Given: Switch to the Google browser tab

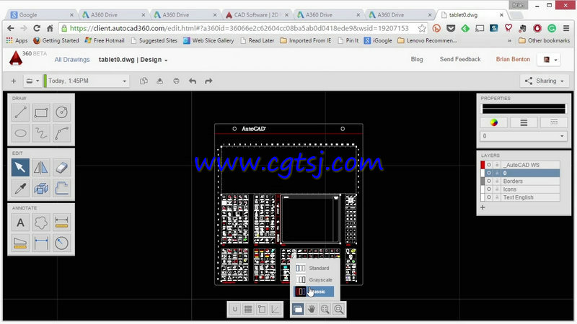Looking at the screenshot, I should click(42, 14).
